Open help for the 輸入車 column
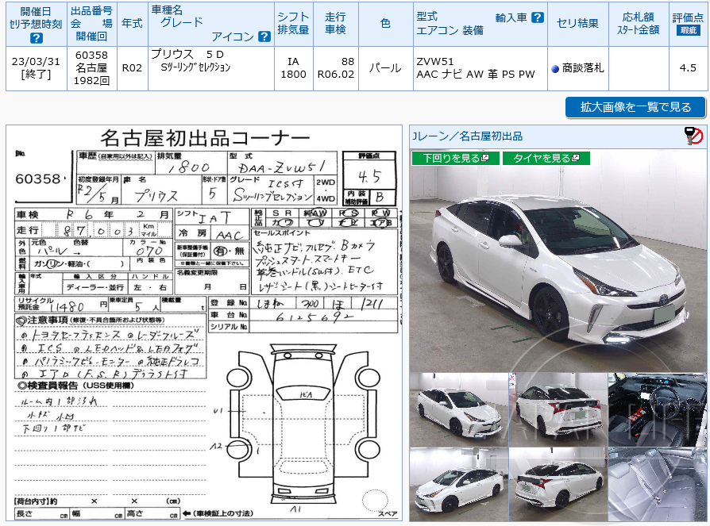Image resolution: width=710 pixels, height=526 pixels. click(x=536, y=17)
